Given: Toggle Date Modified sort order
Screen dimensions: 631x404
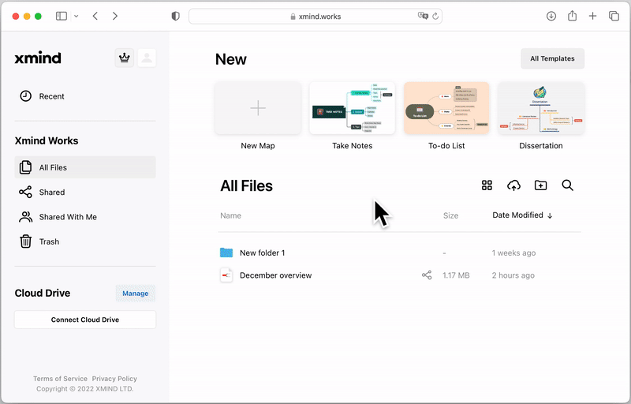Looking at the screenshot, I should pos(522,215).
